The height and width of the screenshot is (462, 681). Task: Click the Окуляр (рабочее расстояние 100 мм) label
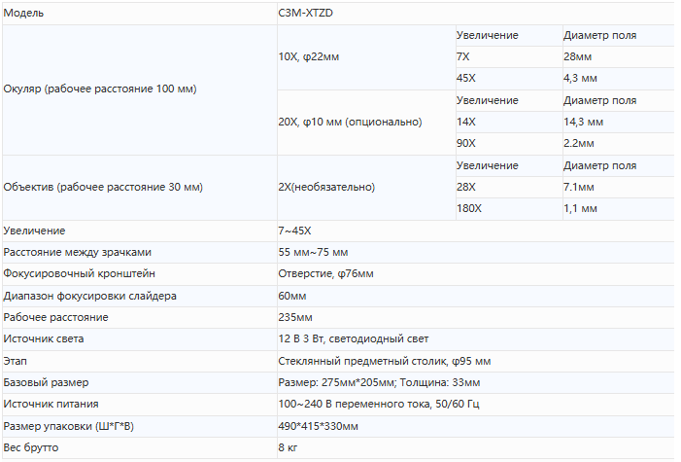(x=100, y=89)
